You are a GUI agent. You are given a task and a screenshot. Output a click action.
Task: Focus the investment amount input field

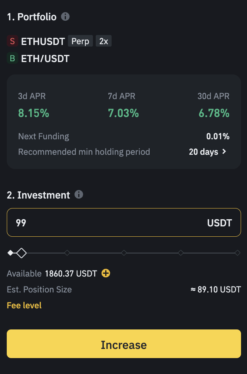pyautogui.click(x=124, y=222)
